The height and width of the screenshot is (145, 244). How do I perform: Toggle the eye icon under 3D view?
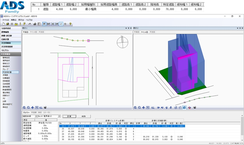pyautogui.click(x=194, y=107)
